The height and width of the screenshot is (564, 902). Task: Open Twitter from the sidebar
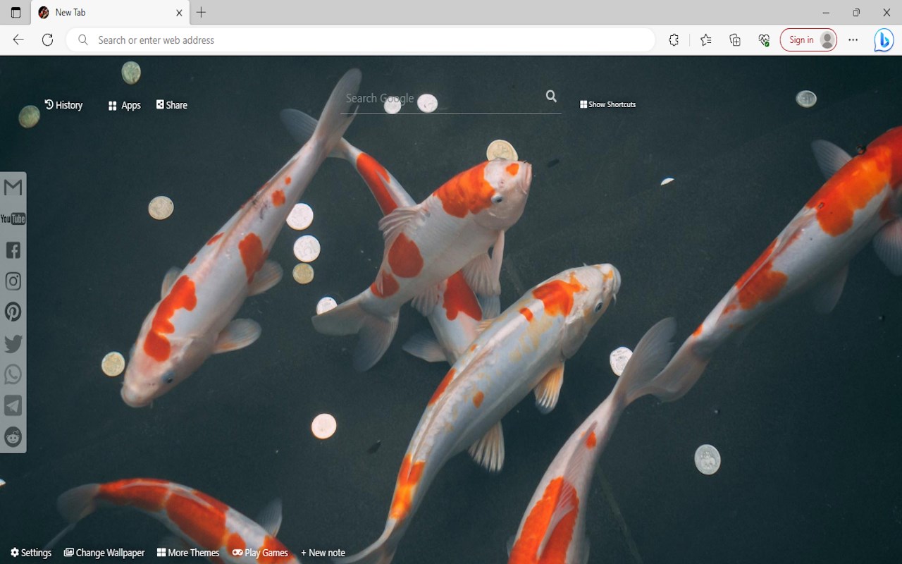coord(13,343)
